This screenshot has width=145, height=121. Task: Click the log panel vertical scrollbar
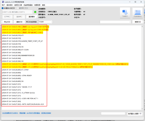click(x=142, y=68)
